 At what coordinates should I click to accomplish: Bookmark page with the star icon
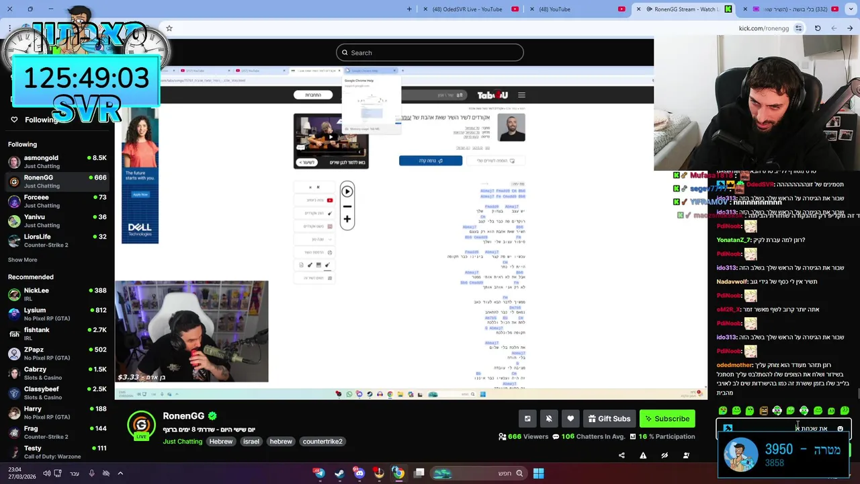click(169, 28)
